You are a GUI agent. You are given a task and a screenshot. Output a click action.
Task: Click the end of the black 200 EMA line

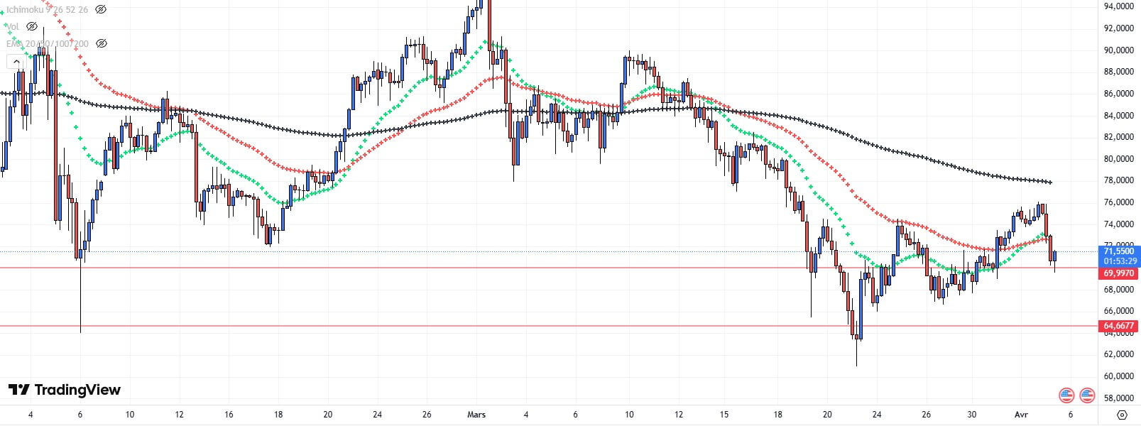(1049, 182)
